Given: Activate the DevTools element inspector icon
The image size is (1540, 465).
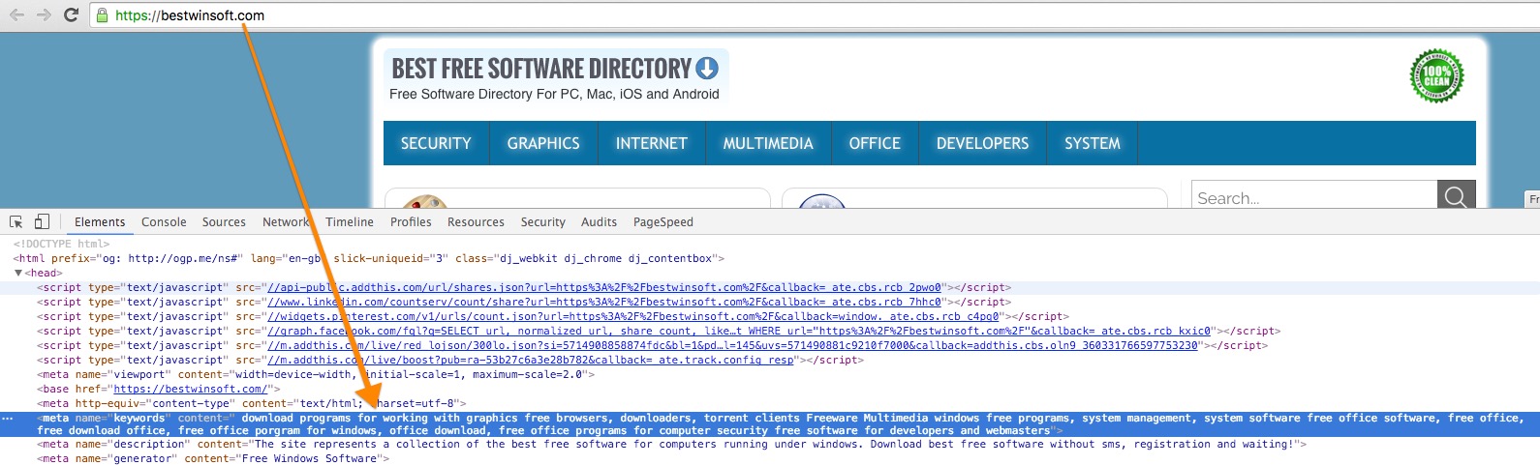Looking at the screenshot, I should pos(16,221).
